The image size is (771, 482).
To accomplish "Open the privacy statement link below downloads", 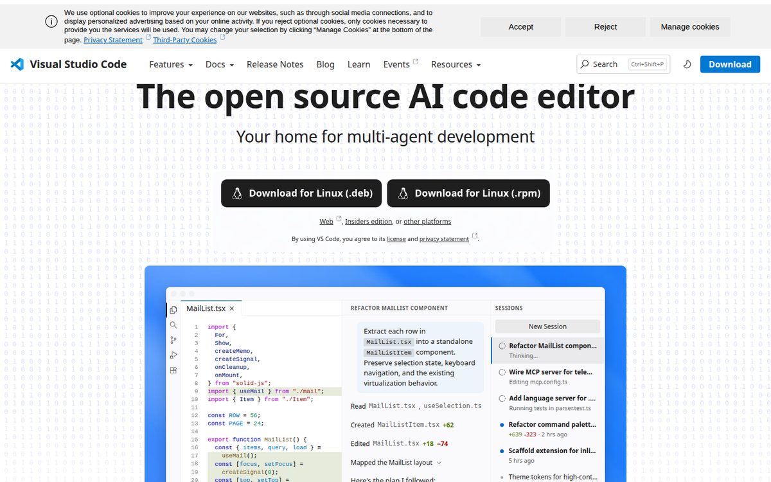I will pos(444,239).
